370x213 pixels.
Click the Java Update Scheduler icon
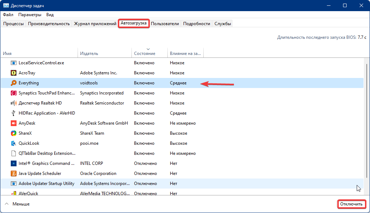[x=14, y=173]
